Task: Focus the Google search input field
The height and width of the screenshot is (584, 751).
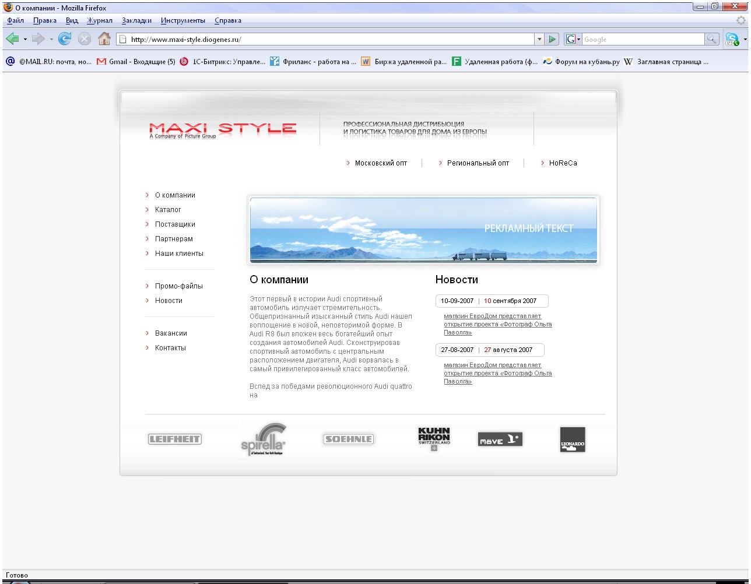Action: [643, 39]
